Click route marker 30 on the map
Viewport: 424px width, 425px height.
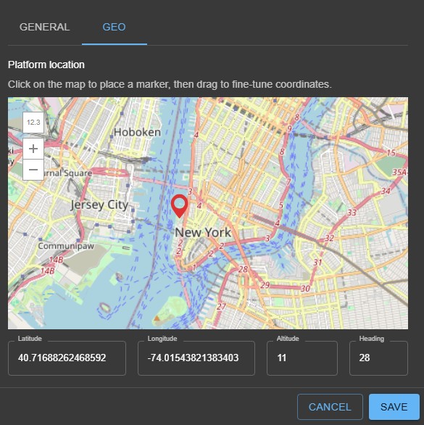pos(305,289)
